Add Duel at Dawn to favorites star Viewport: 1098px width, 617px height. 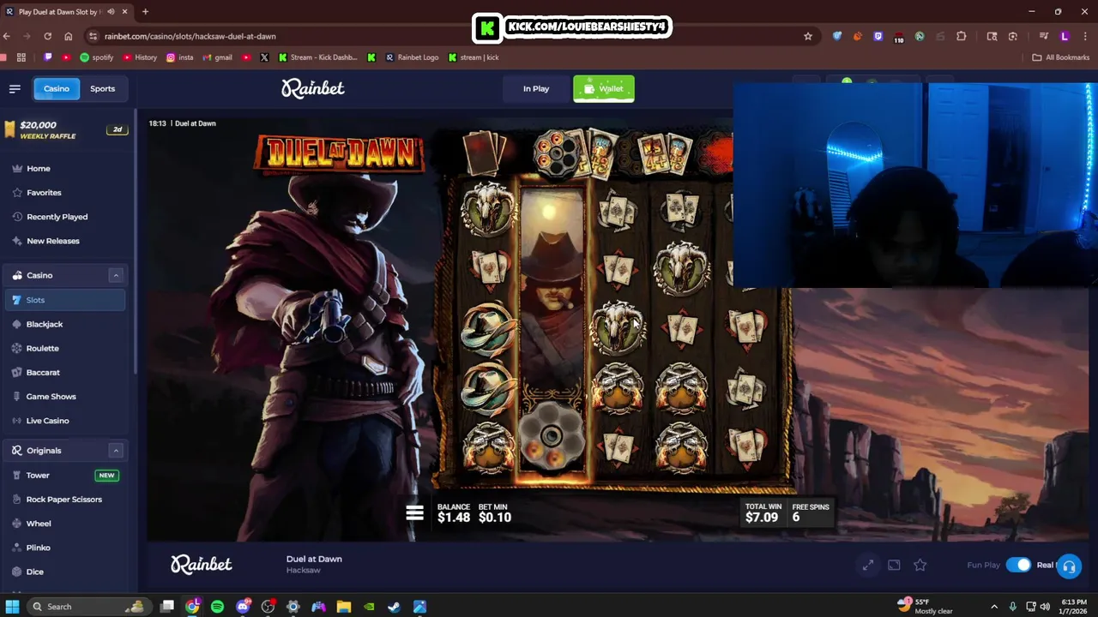pyautogui.click(x=920, y=565)
